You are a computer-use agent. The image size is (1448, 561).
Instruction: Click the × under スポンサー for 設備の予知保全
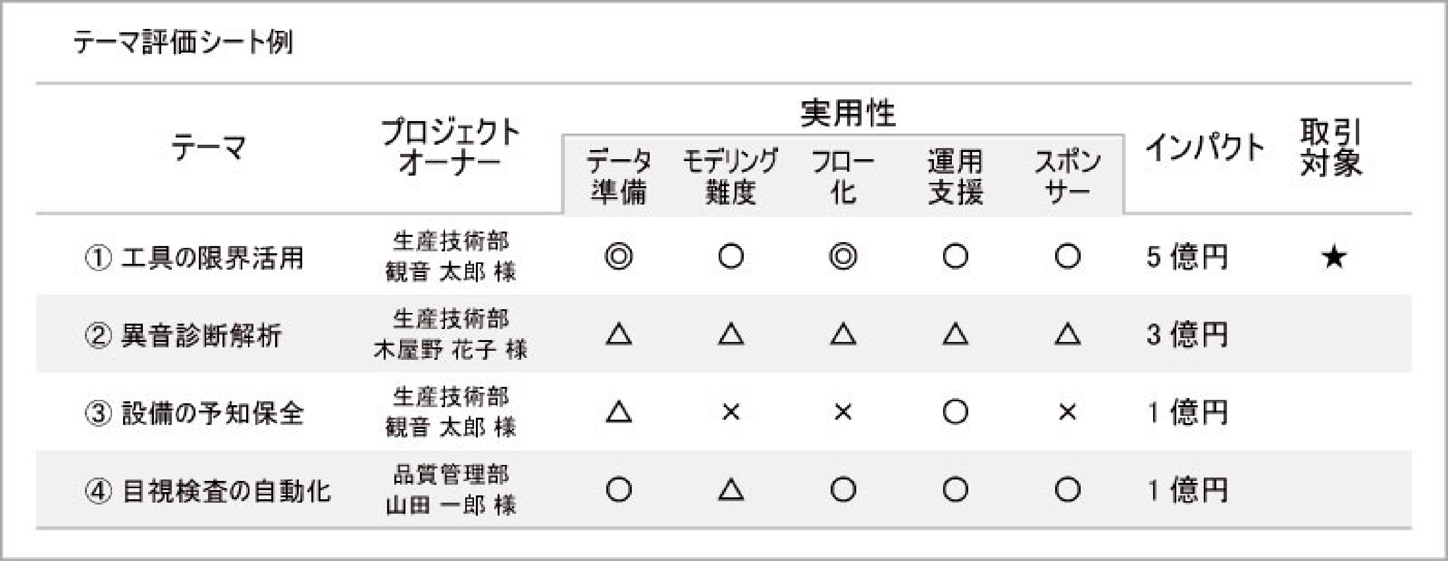[1067, 413]
